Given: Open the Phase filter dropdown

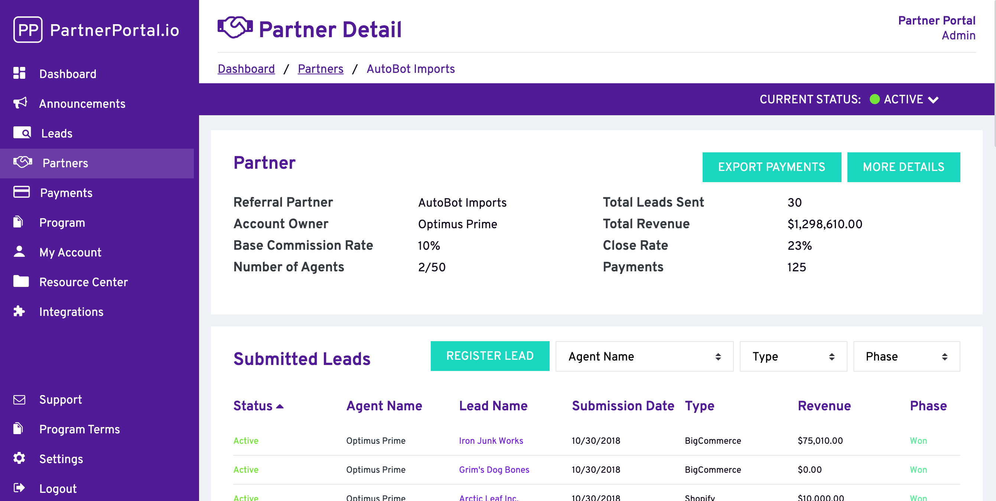Looking at the screenshot, I should pyautogui.click(x=906, y=356).
